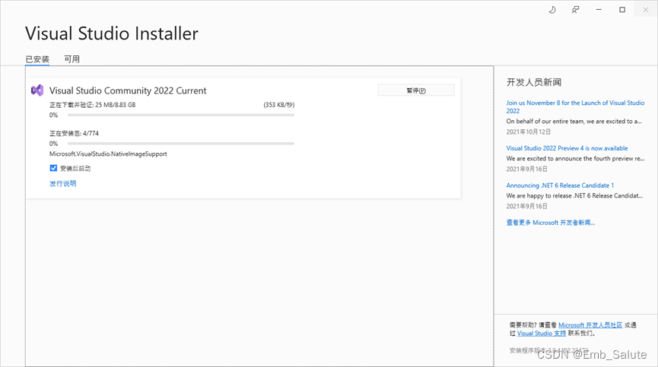658x367 pixels.
Task: Toggle the dark theme moon icon
Action: coord(552,10)
